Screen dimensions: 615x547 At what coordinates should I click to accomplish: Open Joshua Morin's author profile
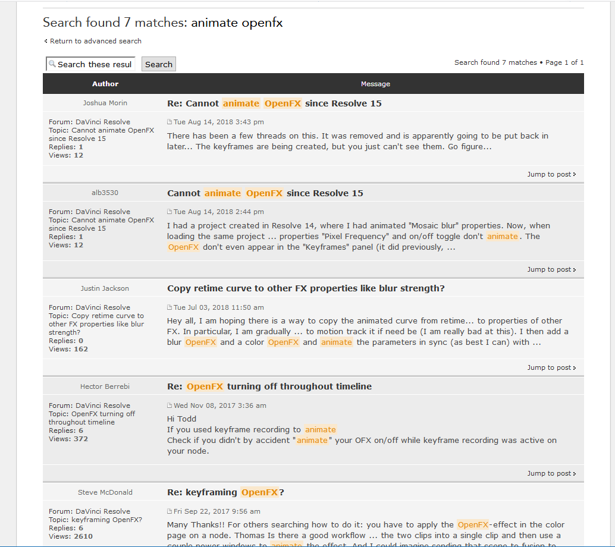[105, 103]
